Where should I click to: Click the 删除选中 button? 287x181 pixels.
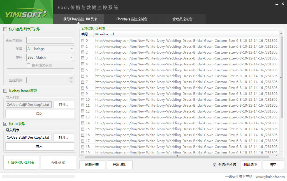coord(250,165)
